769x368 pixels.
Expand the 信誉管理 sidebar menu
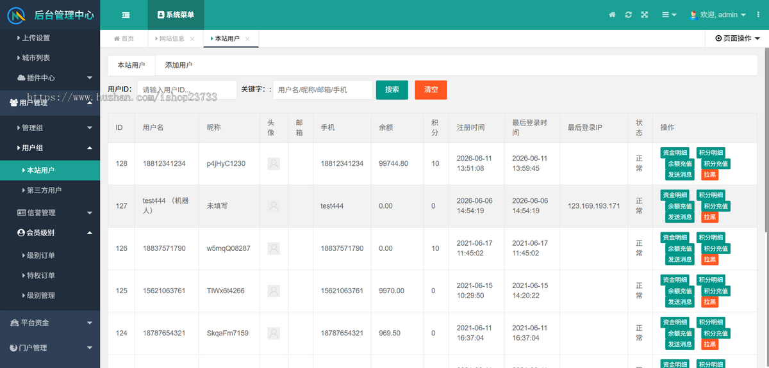[x=50, y=212]
